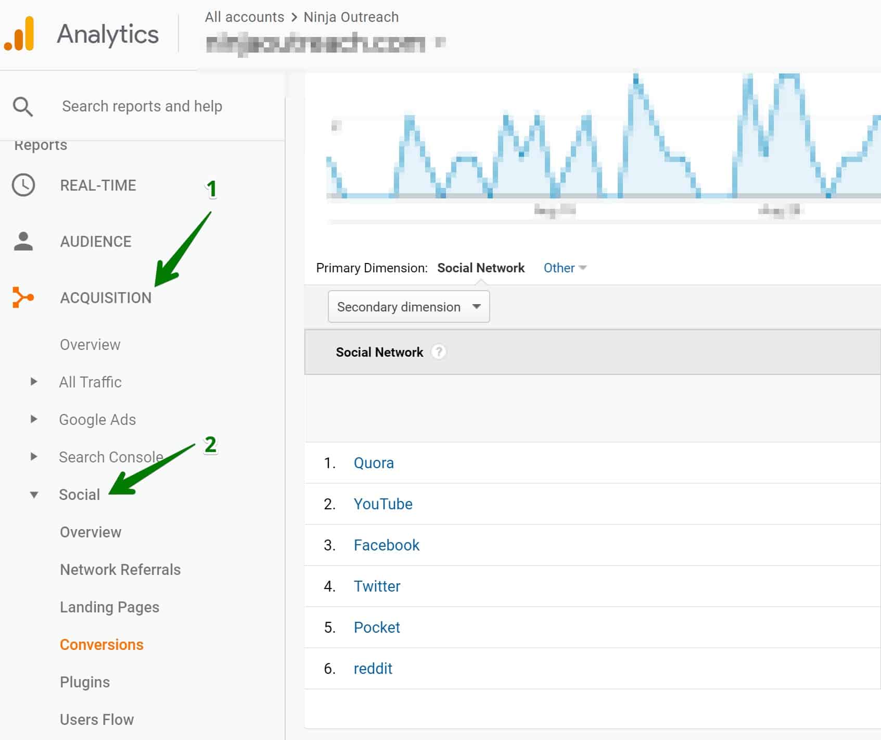
Task: Open Overview under Social
Action: coord(91,532)
